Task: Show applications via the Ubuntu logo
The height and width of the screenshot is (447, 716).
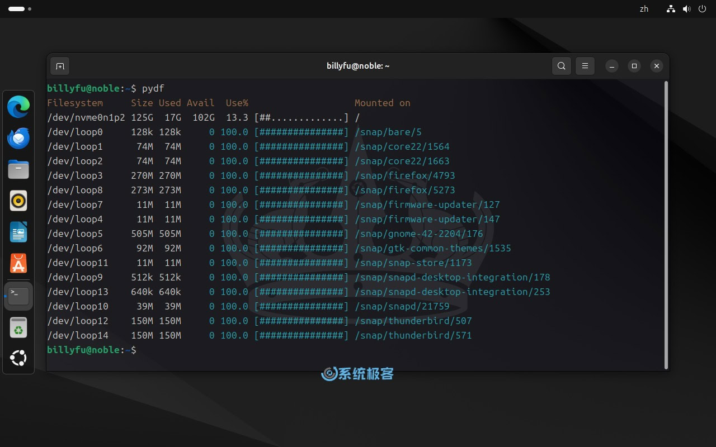Action: (18, 358)
